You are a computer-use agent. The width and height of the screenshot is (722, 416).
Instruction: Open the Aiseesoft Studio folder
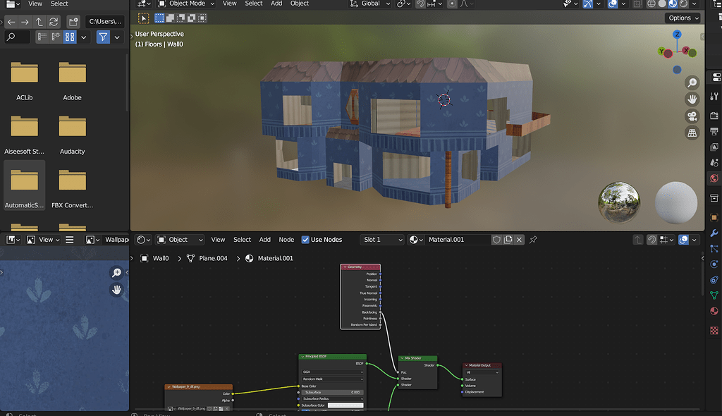25,134
